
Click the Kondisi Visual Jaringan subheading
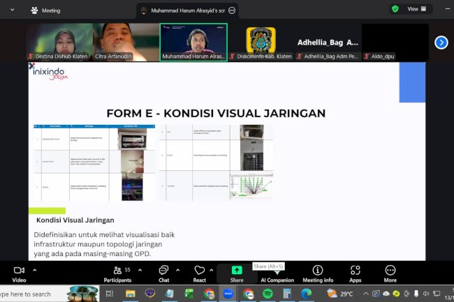pos(75,220)
